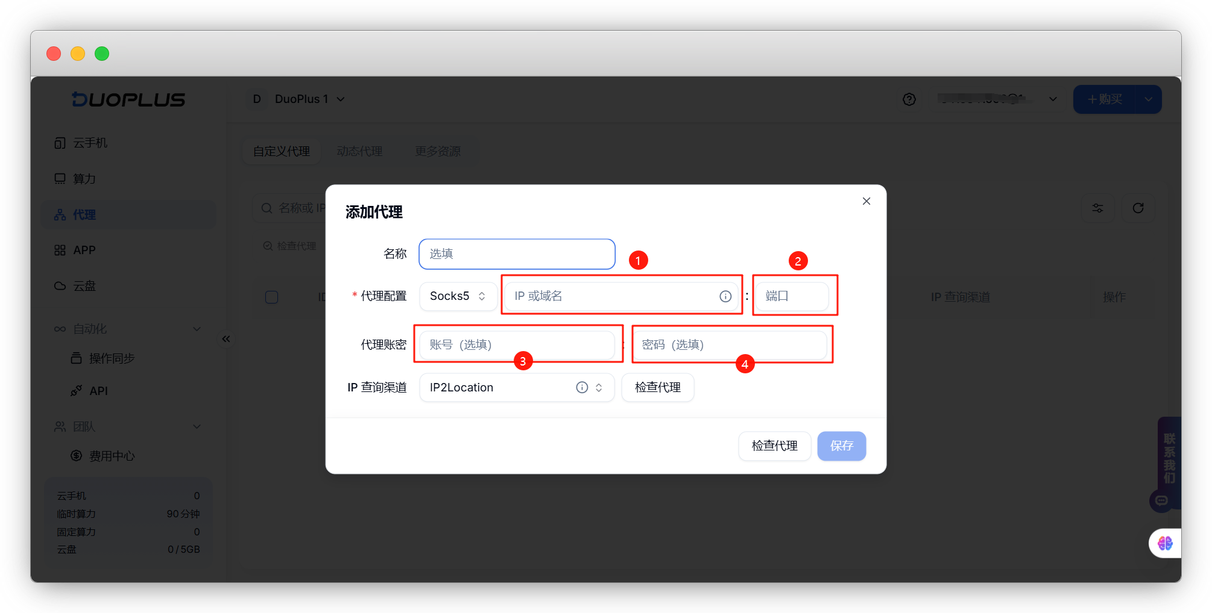Click the + 购买 button
The width and height of the screenshot is (1212, 613).
(x=1105, y=99)
